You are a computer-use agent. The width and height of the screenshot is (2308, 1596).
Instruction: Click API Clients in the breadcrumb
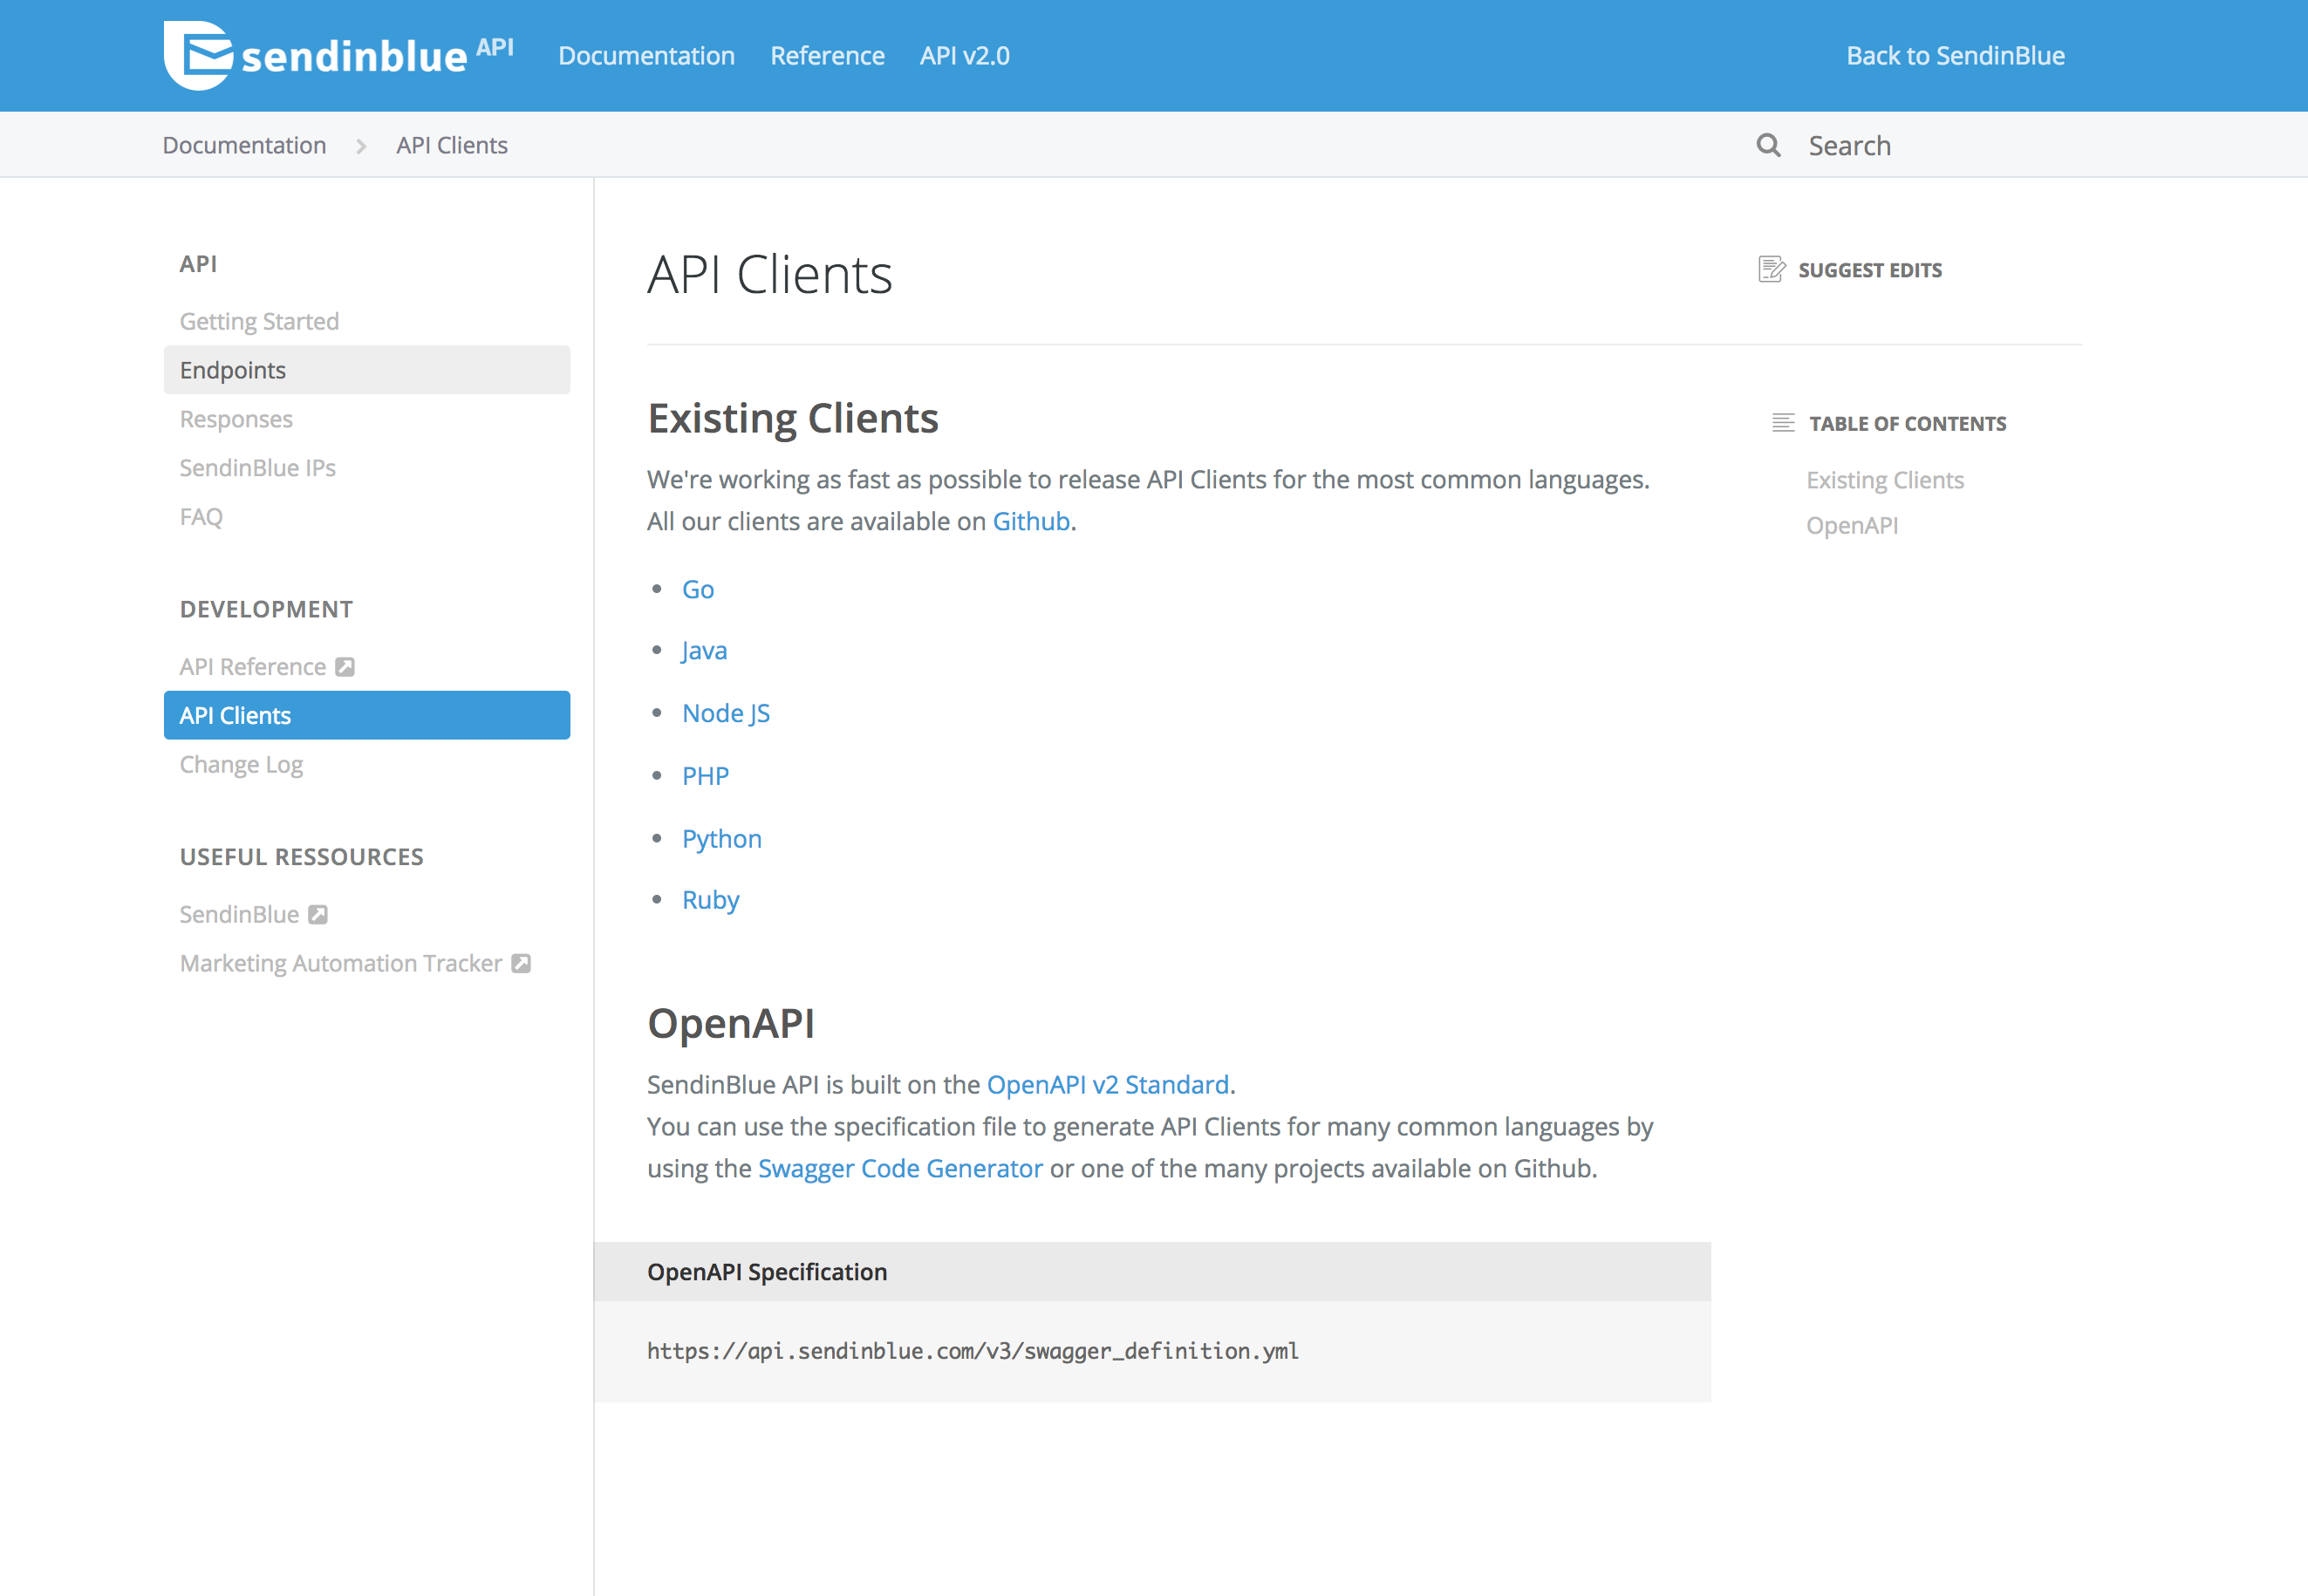[x=452, y=145]
